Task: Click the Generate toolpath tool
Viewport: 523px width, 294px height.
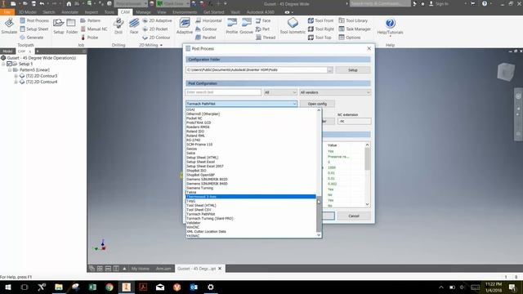Action: [x=32, y=38]
